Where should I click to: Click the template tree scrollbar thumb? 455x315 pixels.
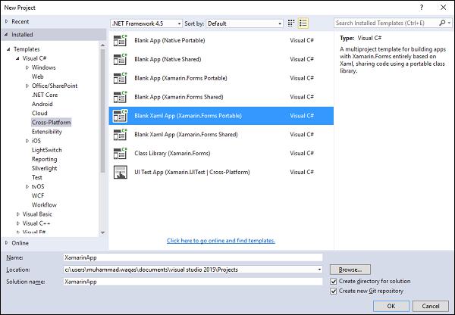102,111
